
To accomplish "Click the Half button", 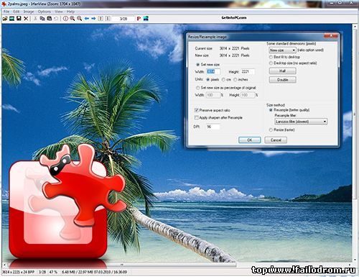I will pos(283,71).
